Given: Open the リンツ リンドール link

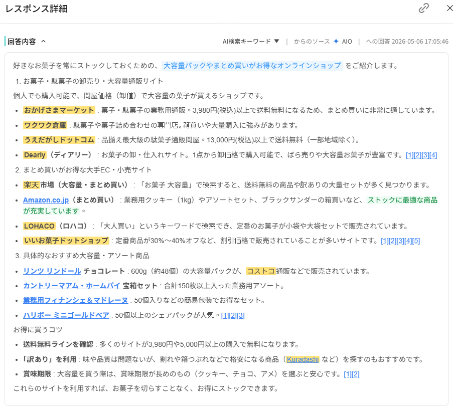Looking at the screenshot, I should tap(52, 271).
